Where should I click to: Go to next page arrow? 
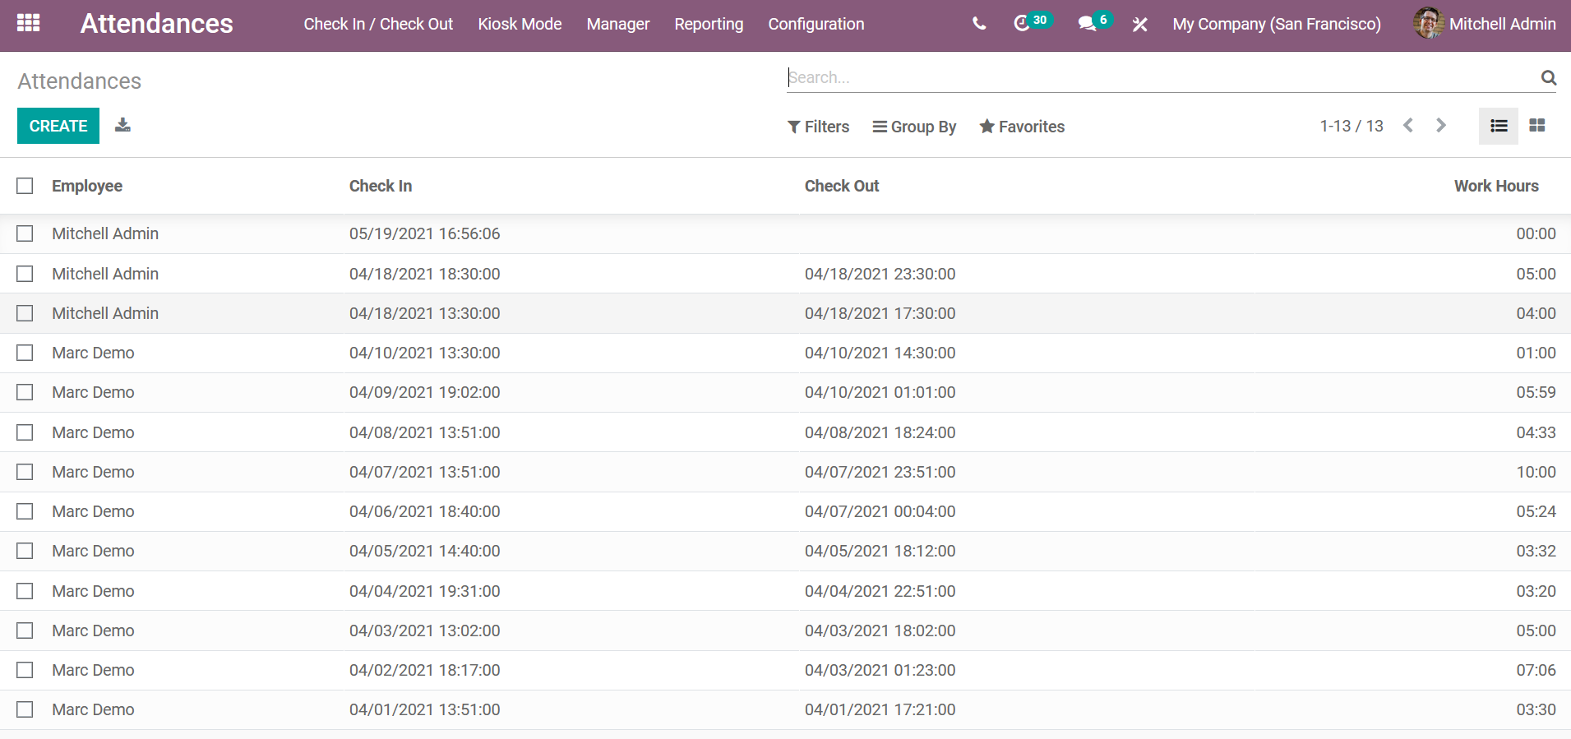pyautogui.click(x=1440, y=126)
